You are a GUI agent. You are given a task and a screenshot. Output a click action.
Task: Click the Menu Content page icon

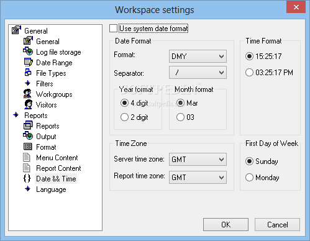(27, 157)
